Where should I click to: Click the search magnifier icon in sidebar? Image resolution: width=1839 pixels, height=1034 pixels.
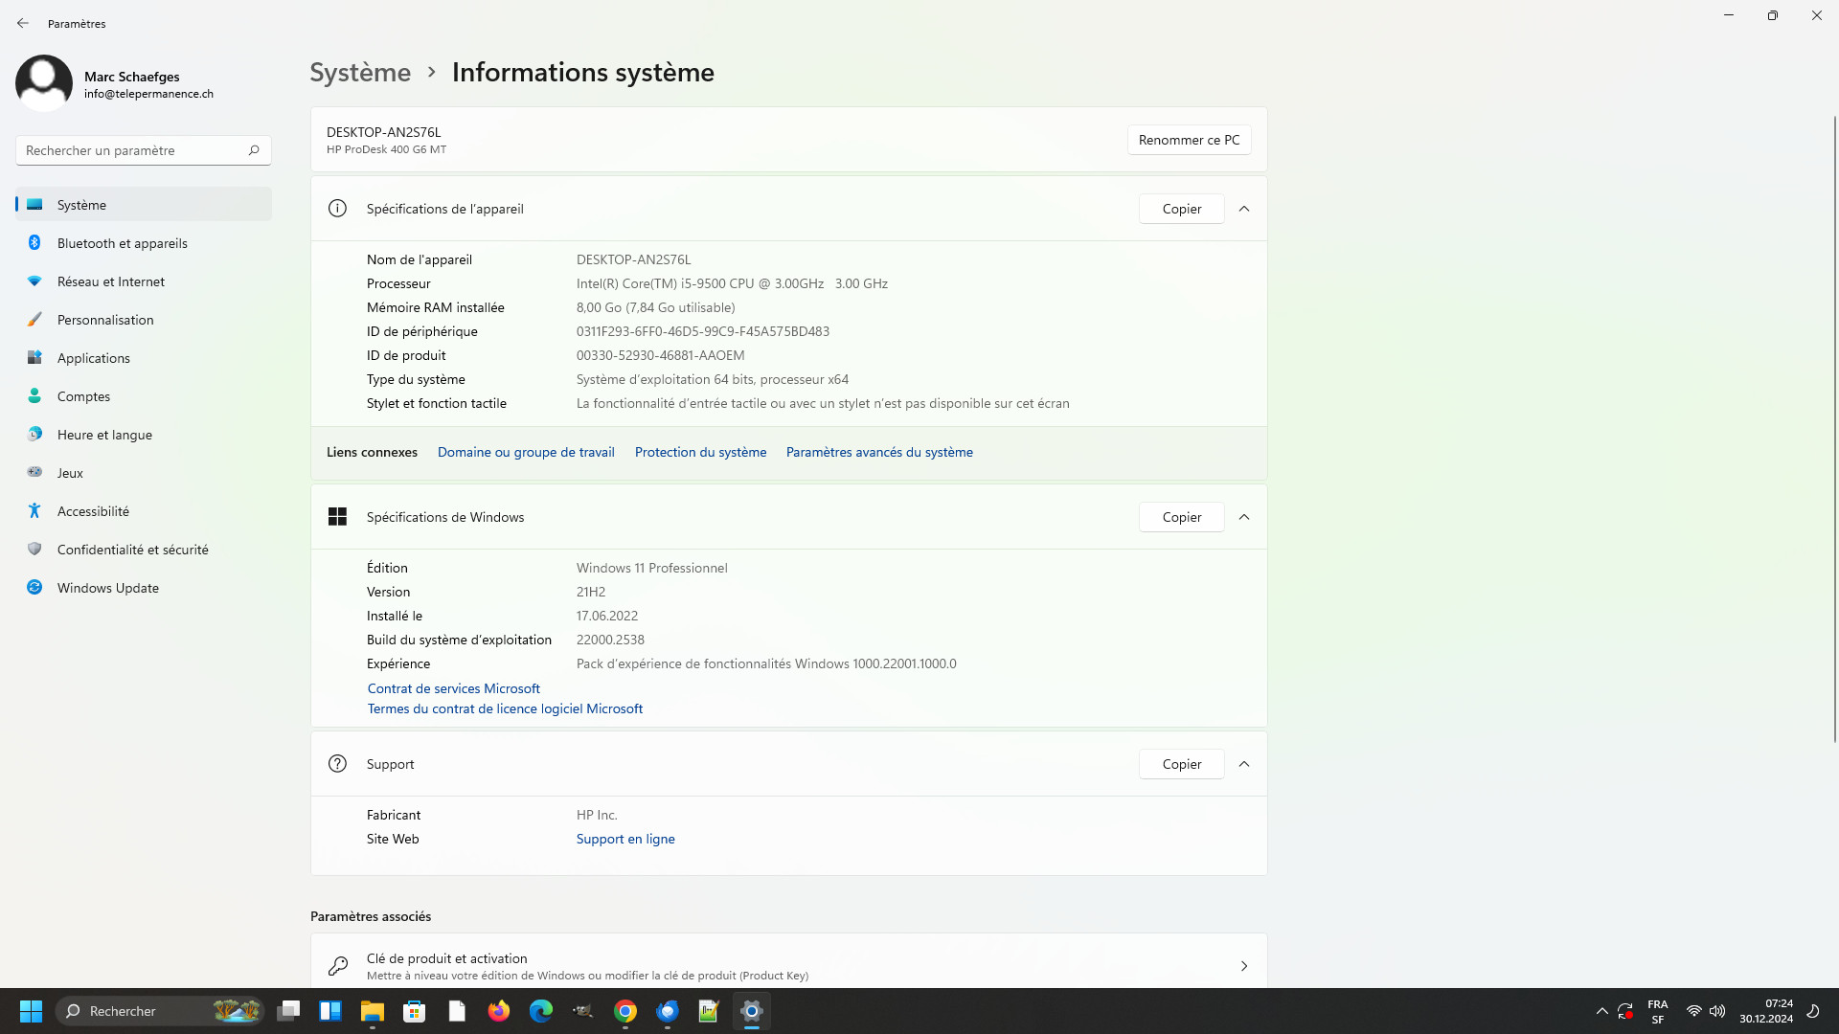254,150
